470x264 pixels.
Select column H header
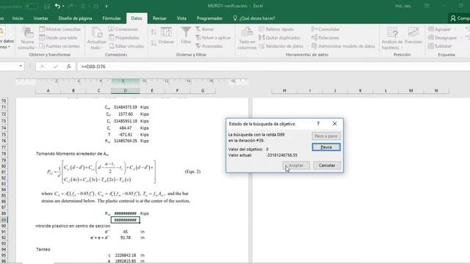tap(284, 90)
